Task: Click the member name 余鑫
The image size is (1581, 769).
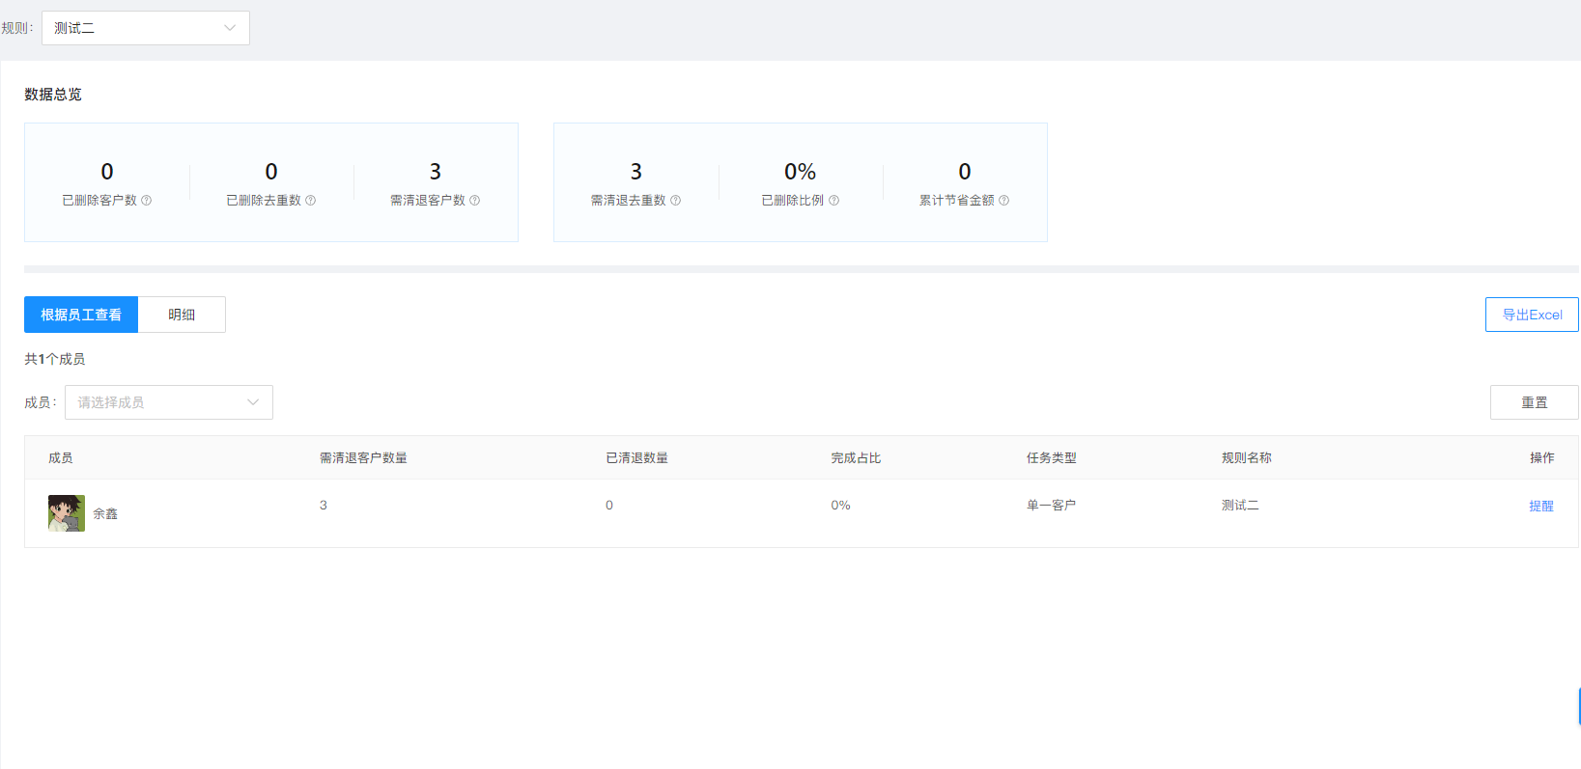Action: (105, 514)
